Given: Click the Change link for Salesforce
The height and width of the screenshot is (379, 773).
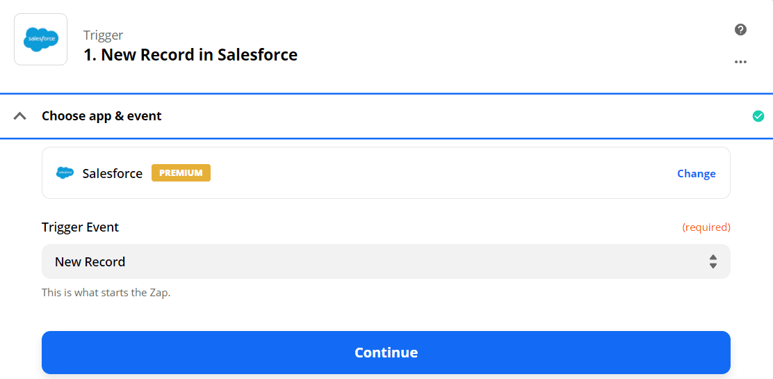Looking at the screenshot, I should pyautogui.click(x=696, y=174).
